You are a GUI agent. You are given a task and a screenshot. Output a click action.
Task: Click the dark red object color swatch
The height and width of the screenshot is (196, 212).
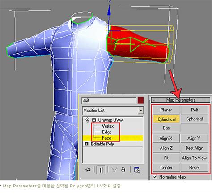pos(140,100)
